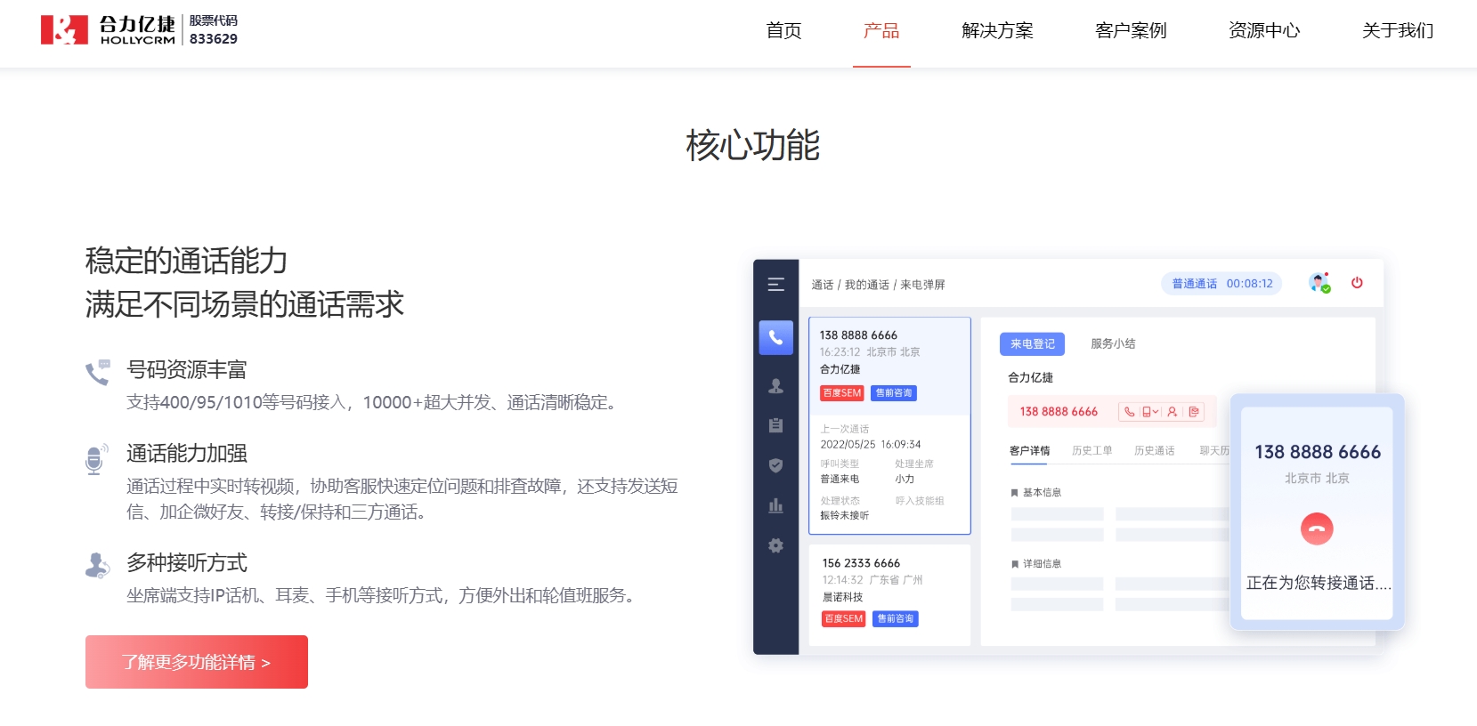This screenshot has width=1477, height=726.
Task: Click the HOLLYCRM 合力亿捷 logo
Action: point(108,29)
